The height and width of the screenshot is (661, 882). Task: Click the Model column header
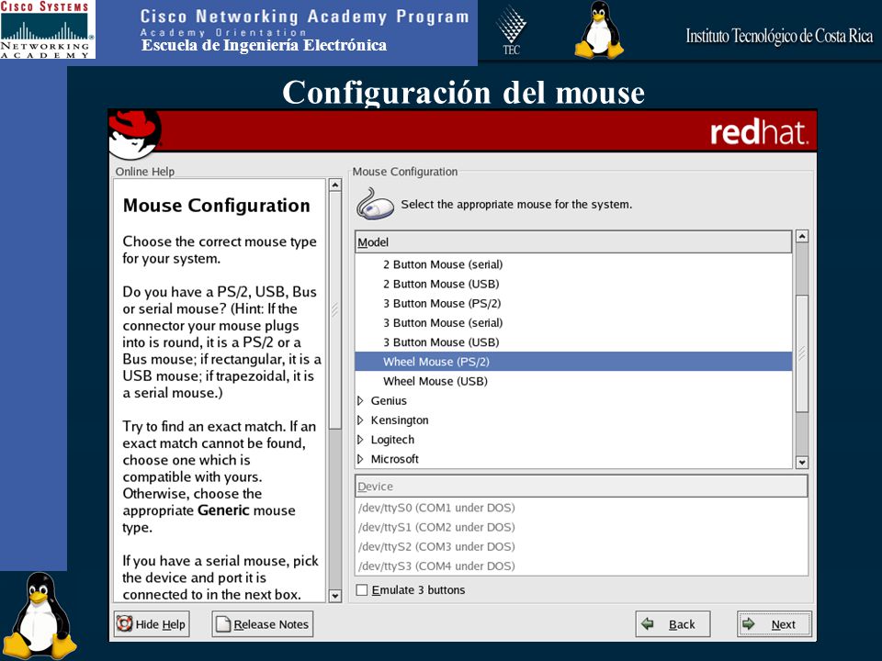click(x=573, y=242)
